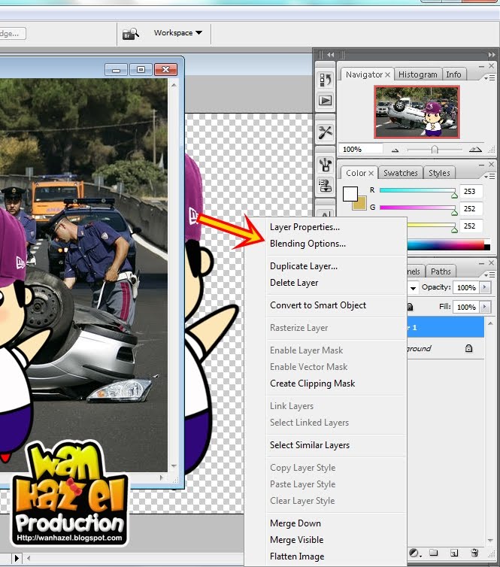Click the background color swatch
This screenshot has width=500, height=567.
click(362, 205)
